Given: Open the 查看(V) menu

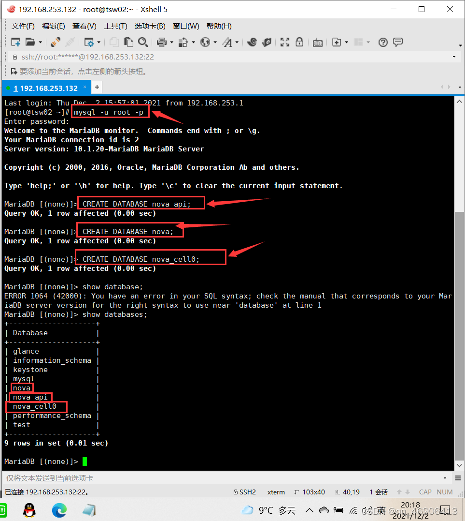Looking at the screenshot, I should (84, 26).
